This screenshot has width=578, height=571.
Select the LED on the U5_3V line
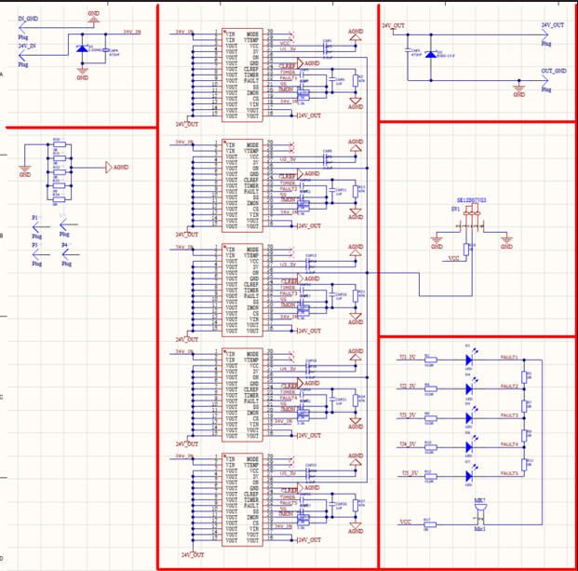point(469,475)
